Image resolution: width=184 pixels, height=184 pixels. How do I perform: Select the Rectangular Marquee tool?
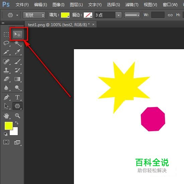coord(6,34)
